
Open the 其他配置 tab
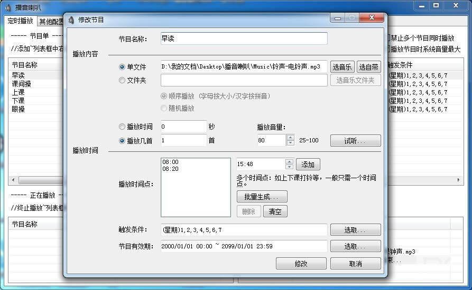point(50,22)
